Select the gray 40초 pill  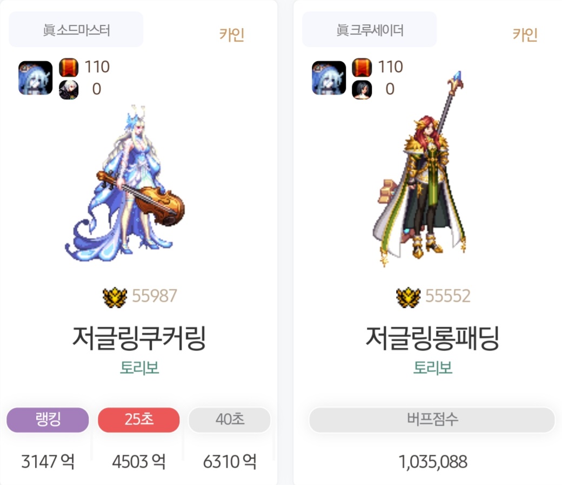coord(229,420)
